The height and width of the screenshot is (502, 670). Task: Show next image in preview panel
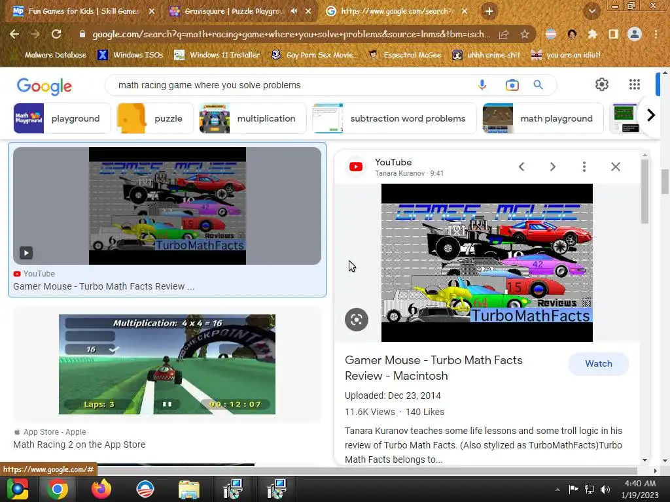pyautogui.click(x=552, y=167)
